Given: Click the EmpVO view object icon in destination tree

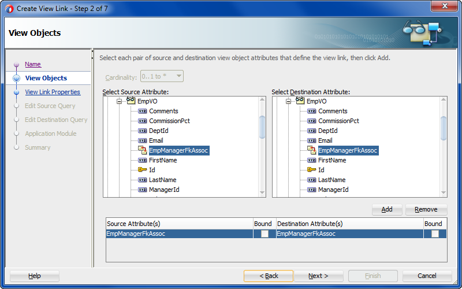Looking at the screenshot, I should [300, 101].
